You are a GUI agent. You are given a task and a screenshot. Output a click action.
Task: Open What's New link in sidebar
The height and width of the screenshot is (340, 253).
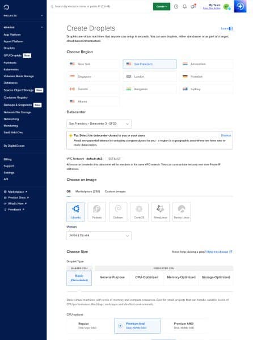click(x=15, y=203)
